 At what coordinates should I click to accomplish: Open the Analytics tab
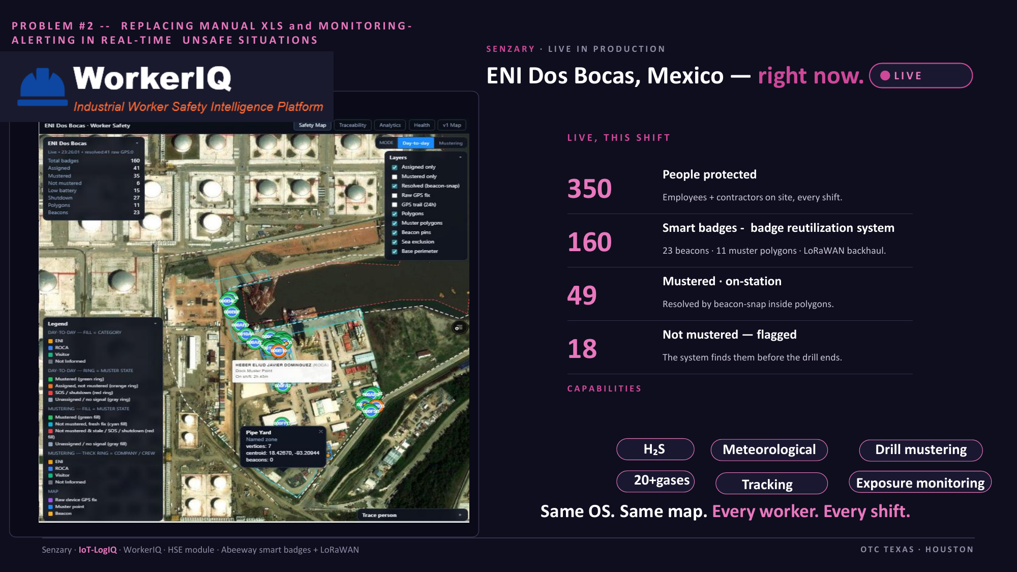390,125
